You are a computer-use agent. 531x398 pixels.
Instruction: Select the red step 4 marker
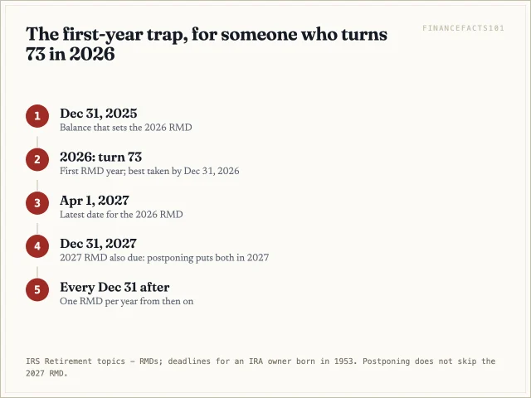click(37, 246)
